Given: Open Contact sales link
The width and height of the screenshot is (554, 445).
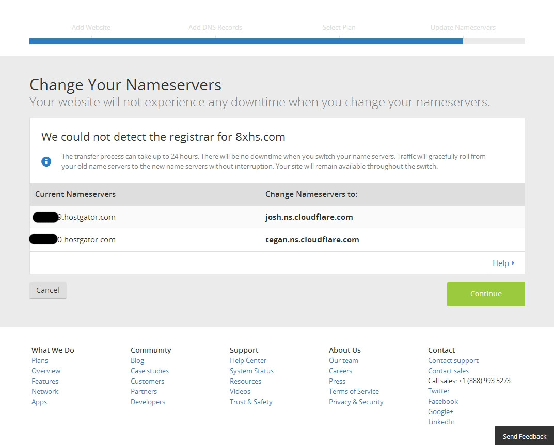Looking at the screenshot, I should point(448,371).
